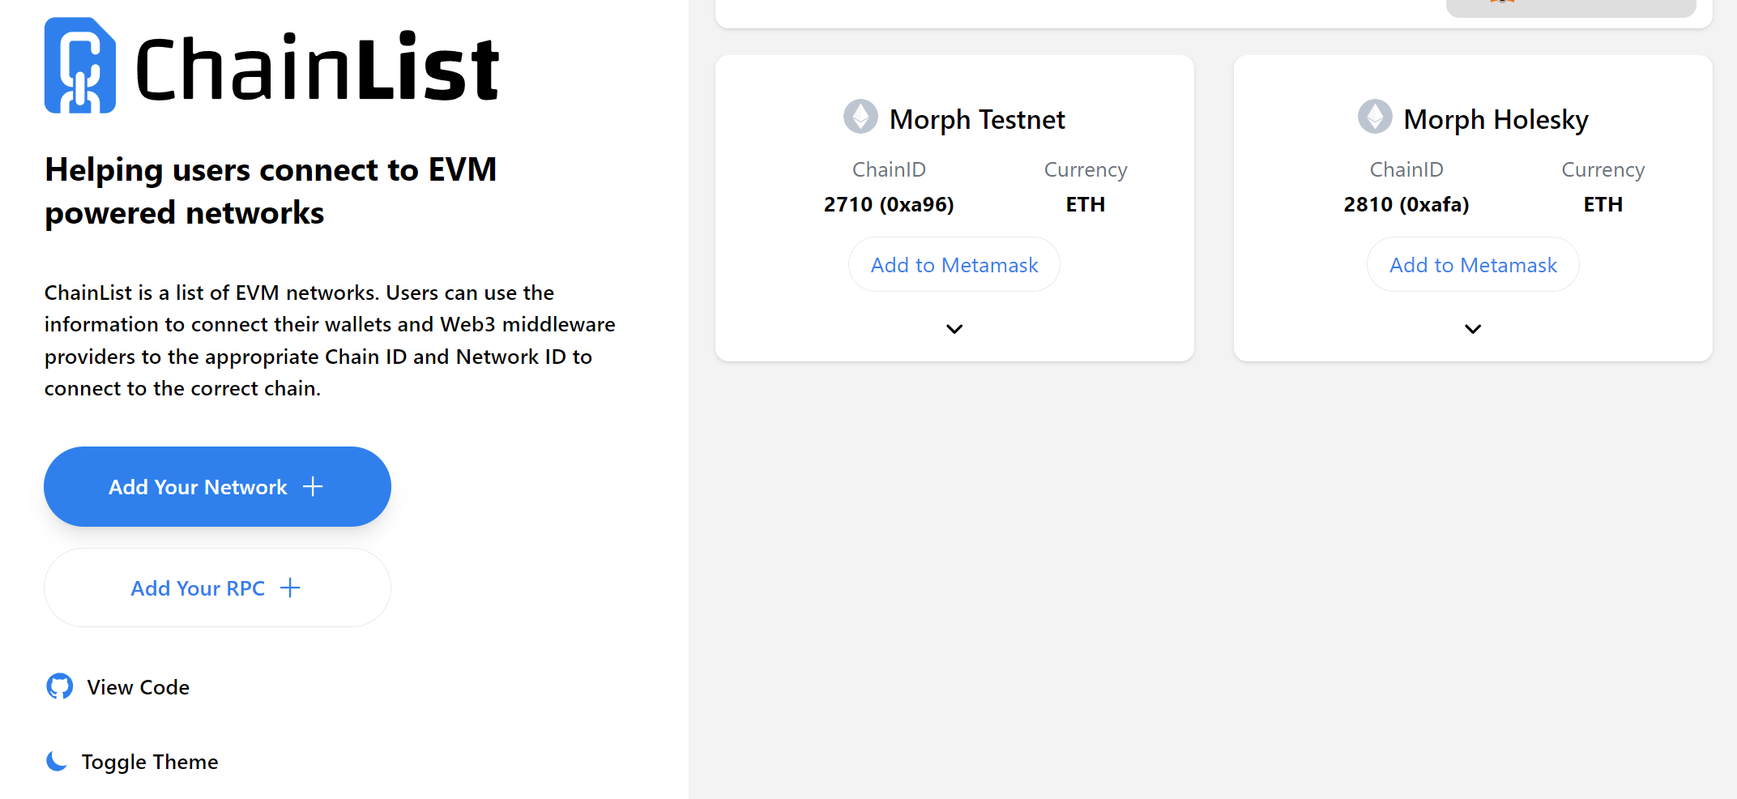Click the ChainList title text
Image resolution: width=1737 pixels, height=799 pixels.
tap(318, 68)
